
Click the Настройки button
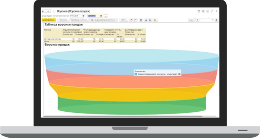(64, 20)
